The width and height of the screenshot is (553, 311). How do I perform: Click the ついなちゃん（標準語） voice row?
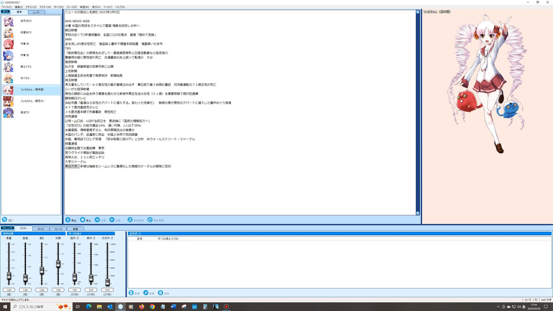click(x=31, y=90)
